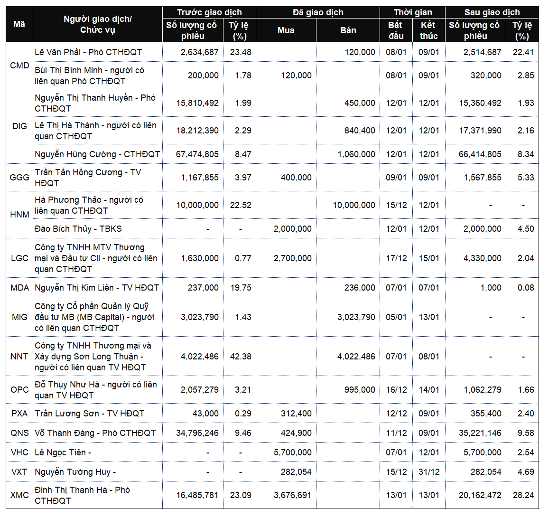Select the DIG stock code cell
The height and width of the screenshot is (509, 539).
pyautogui.click(x=19, y=126)
